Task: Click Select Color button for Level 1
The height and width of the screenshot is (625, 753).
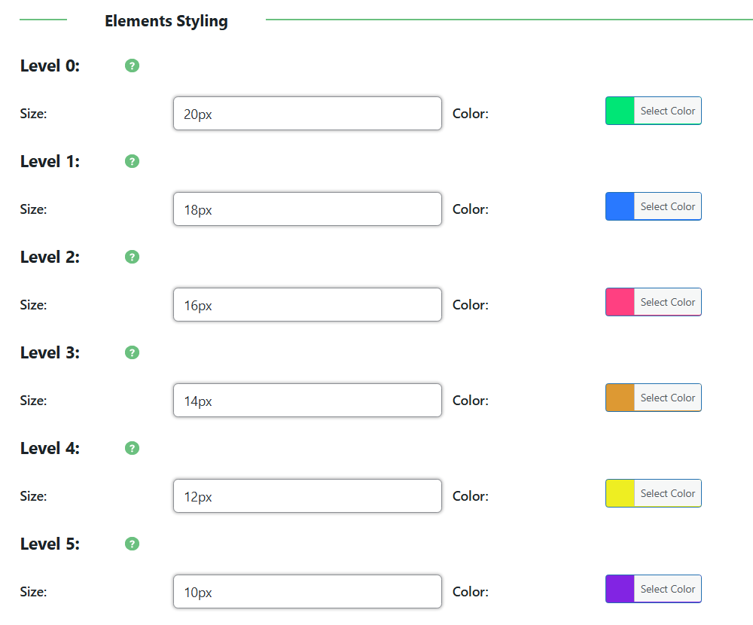Action: tap(667, 206)
